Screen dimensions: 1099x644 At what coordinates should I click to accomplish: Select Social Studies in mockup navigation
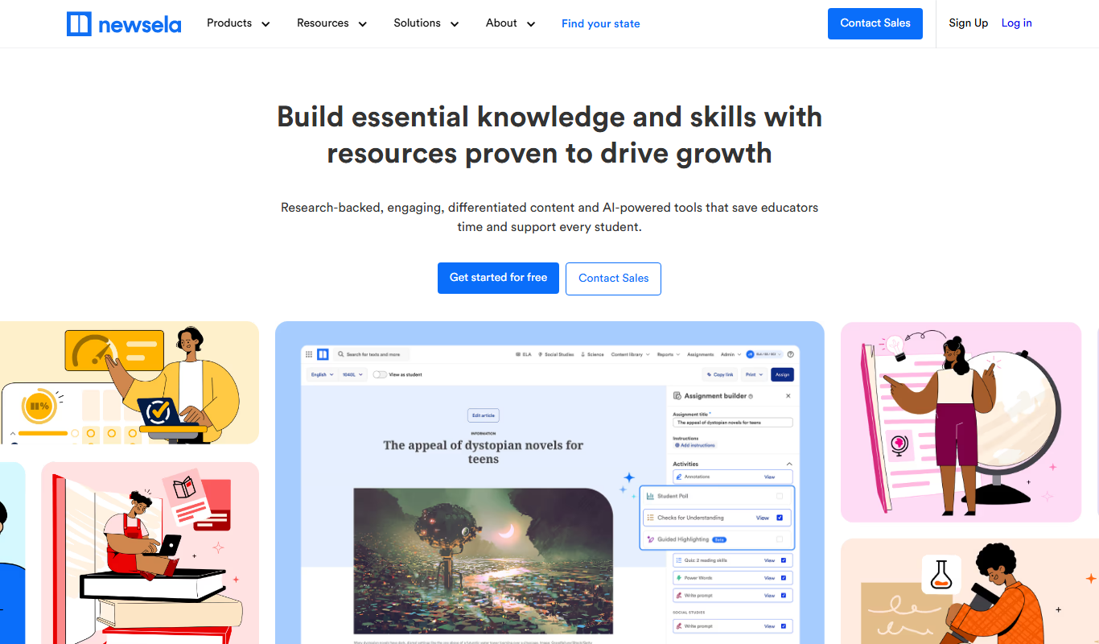[556, 354]
